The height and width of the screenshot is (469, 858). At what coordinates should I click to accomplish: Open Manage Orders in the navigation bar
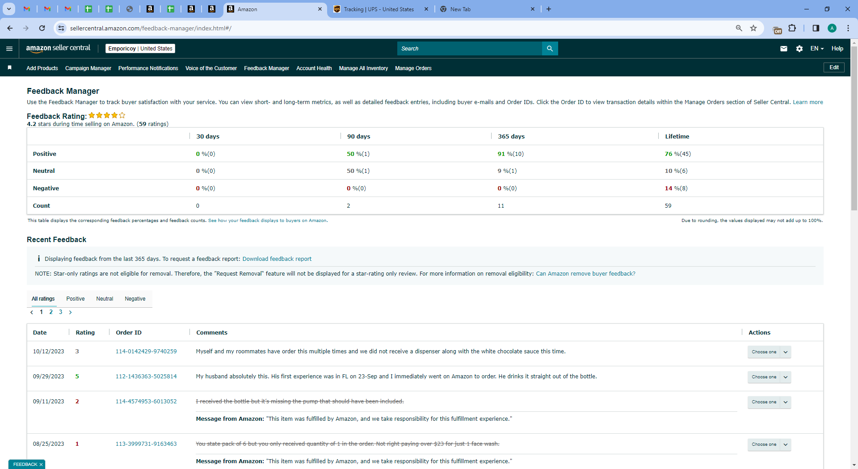tap(413, 68)
